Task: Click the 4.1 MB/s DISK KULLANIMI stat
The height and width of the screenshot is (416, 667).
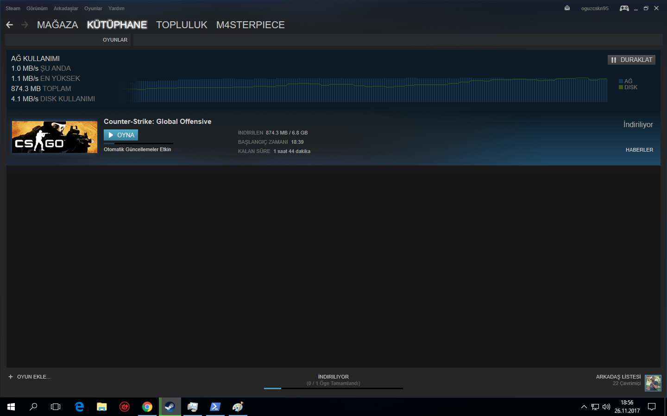Action: [53, 99]
